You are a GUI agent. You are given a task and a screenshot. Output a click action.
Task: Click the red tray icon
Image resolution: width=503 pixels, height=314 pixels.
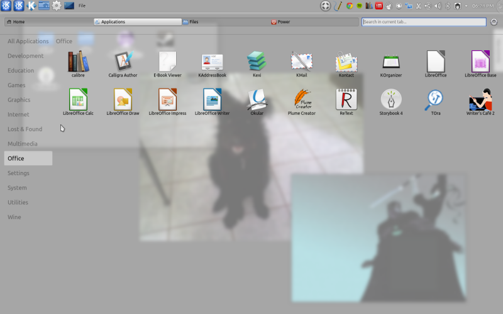[379, 6]
